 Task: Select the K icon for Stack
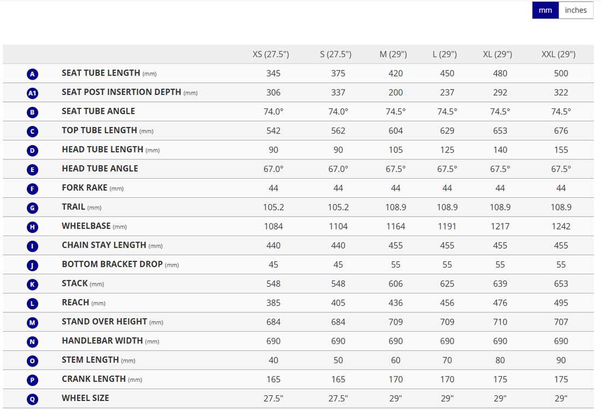(33, 284)
